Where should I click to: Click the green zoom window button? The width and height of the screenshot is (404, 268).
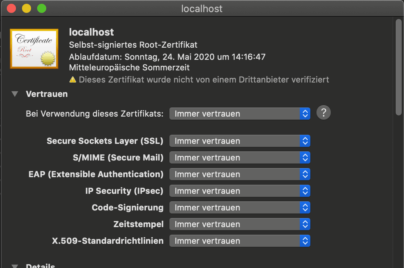click(42, 8)
